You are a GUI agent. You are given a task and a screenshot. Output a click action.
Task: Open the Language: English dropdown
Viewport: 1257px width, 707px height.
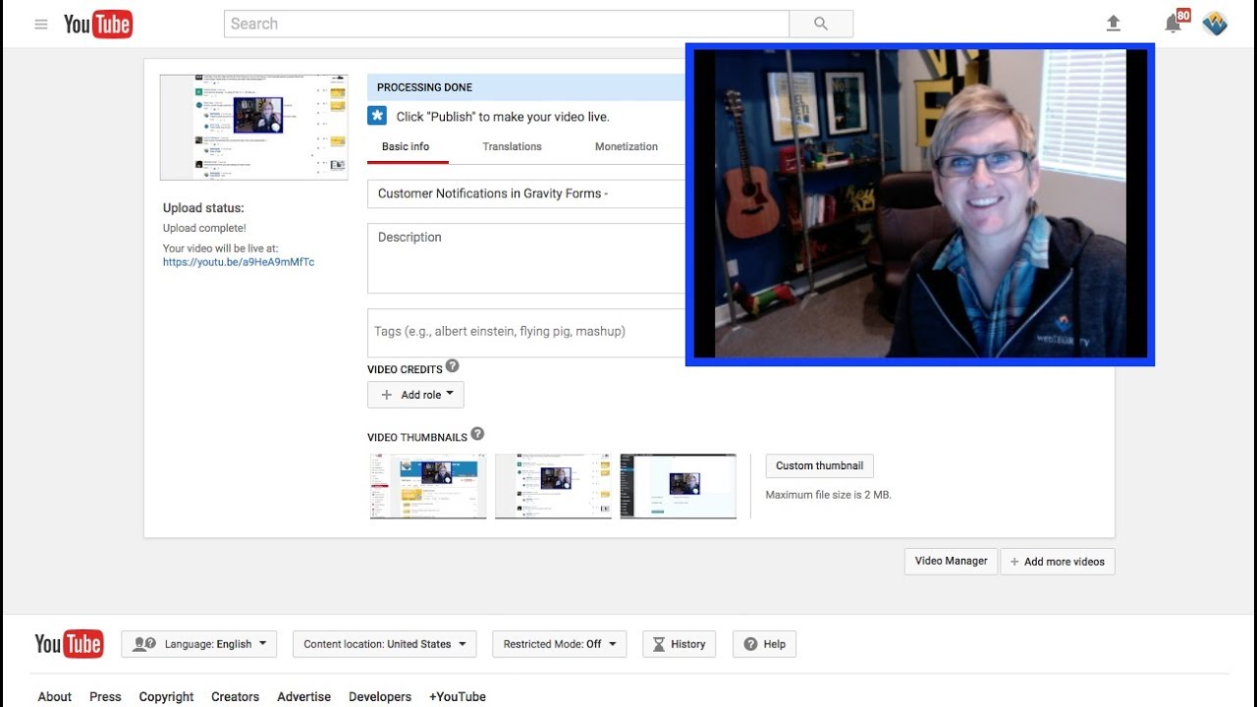coord(199,644)
